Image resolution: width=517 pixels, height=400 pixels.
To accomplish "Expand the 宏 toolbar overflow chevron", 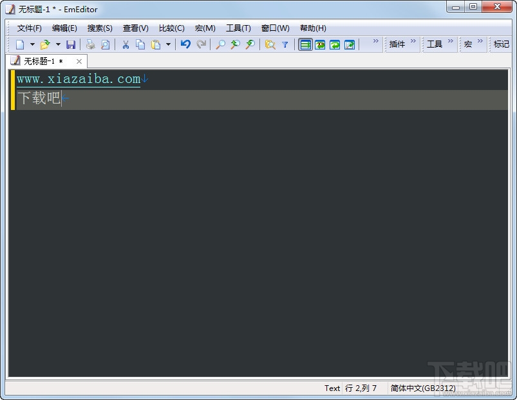I will pyautogui.click(x=480, y=41).
